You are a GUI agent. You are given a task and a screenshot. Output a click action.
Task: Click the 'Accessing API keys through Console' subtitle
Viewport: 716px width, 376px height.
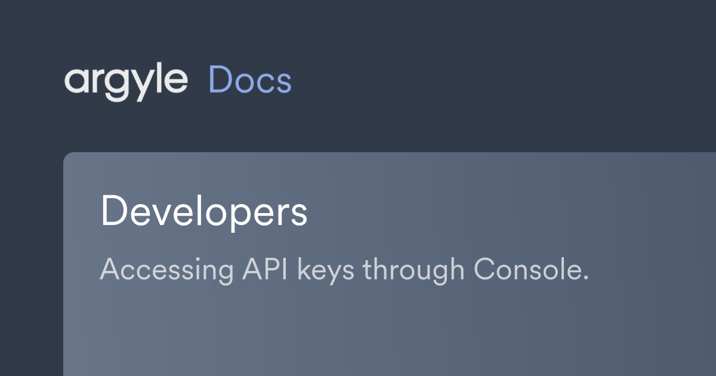[x=344, y=270]
